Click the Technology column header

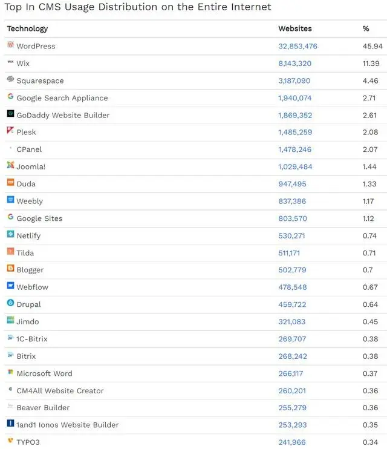[x=27, y=28]
